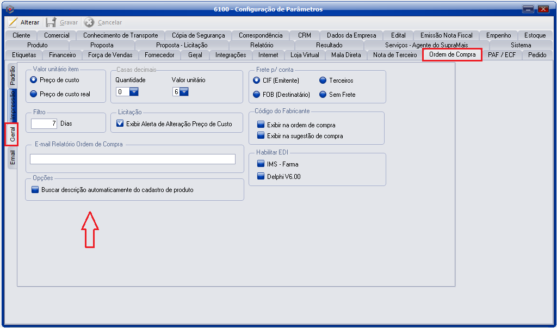This screenshot has height=328, width=557.
Task: Select the Sem Frete radio button
Action: [323, 95]
